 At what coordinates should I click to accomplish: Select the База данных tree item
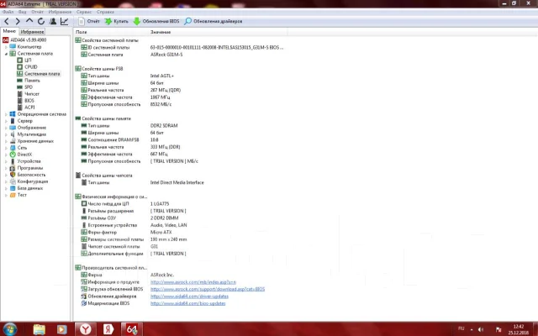click(x=30, y=188)
